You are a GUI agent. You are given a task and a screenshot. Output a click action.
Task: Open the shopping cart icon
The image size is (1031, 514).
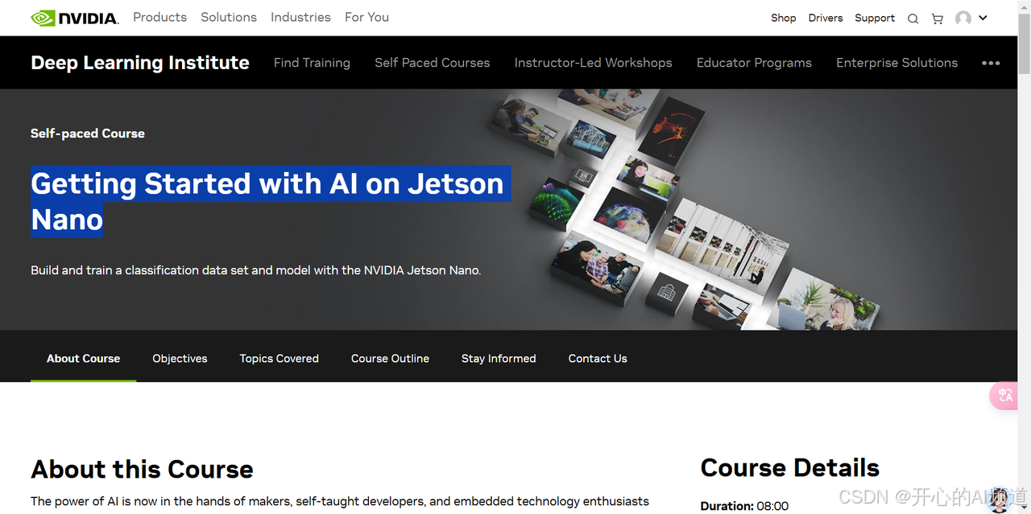coord(938,19)
